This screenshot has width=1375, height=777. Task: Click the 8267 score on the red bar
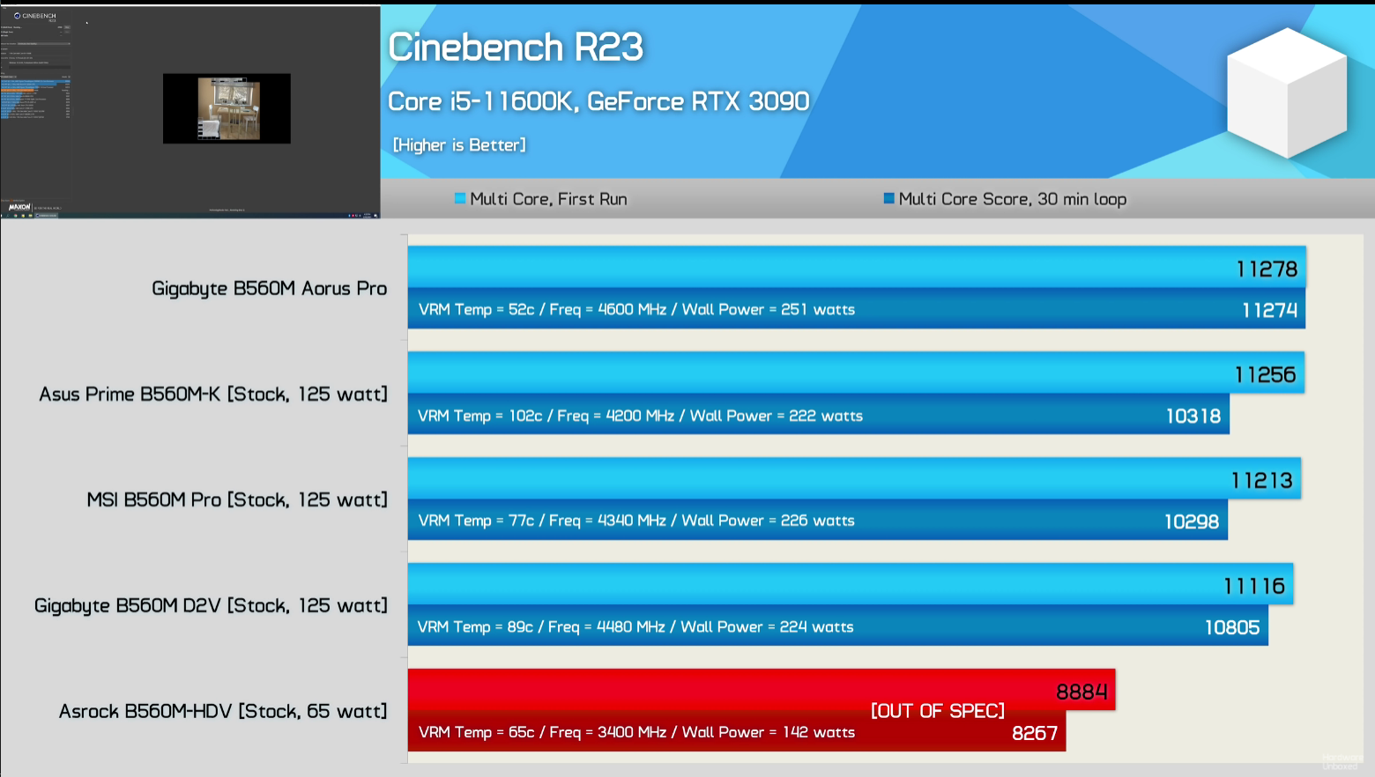point(1035,733)
